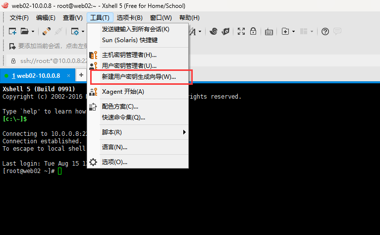Open the 选项卡(B) menu
The image size is (380, 235).
(x=129, y=18)
